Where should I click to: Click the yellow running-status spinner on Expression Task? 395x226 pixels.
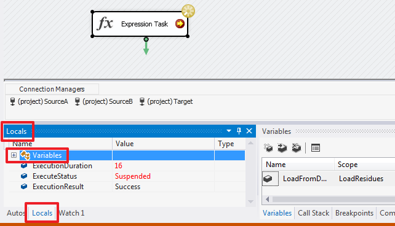click(x=188, y=11)
